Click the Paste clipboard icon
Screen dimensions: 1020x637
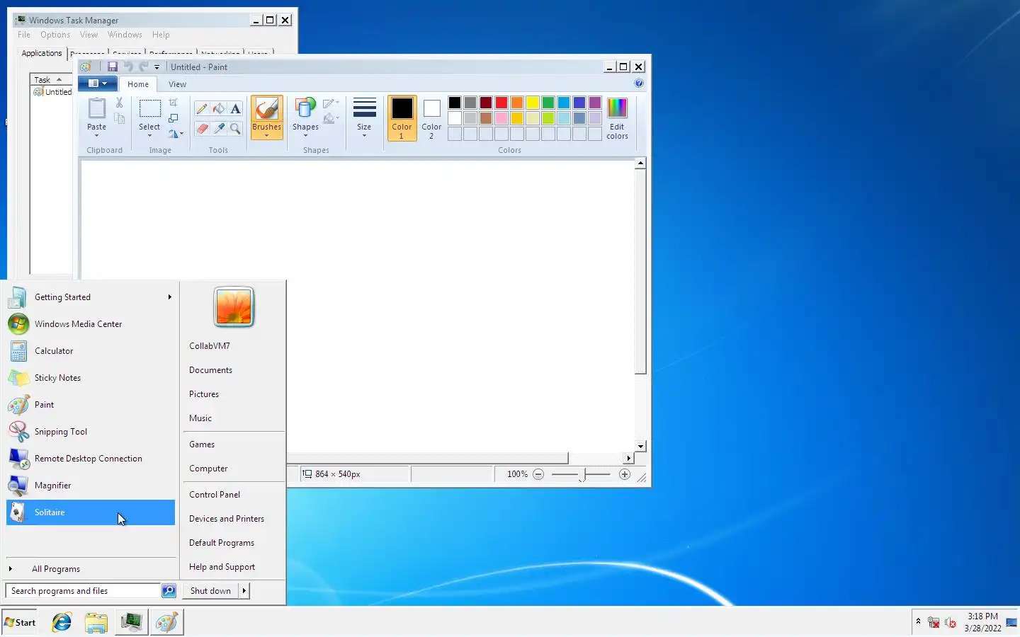coord(96,109)
